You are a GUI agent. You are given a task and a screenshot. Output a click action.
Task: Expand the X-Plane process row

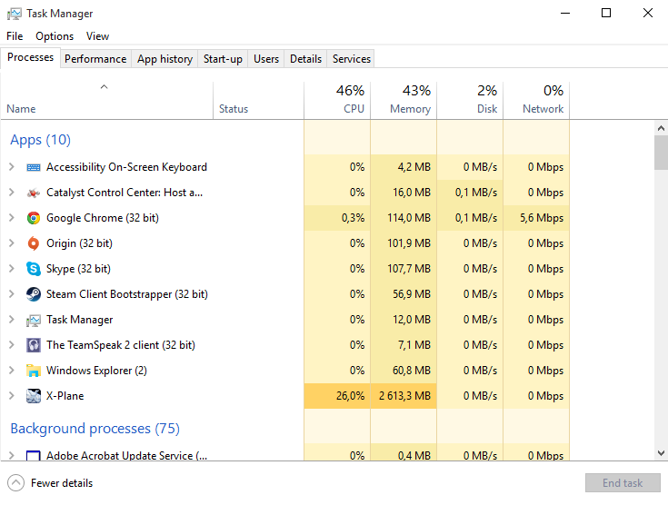[12, 396]
